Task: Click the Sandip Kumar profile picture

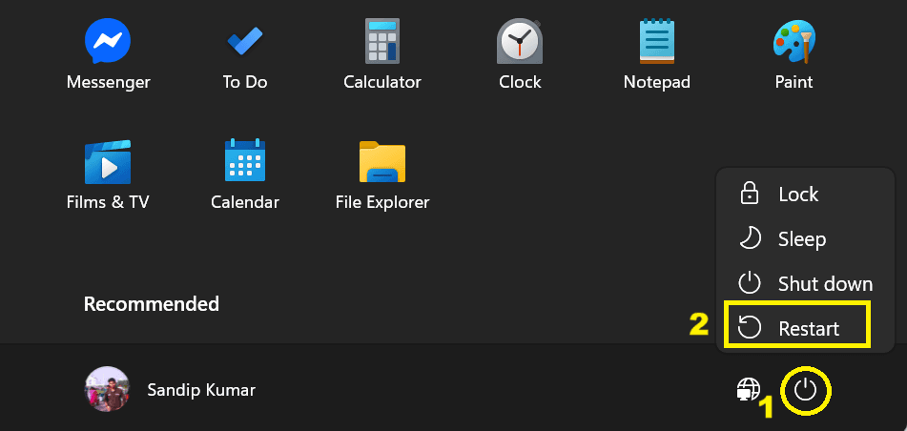Action: (x=107, y=389)
